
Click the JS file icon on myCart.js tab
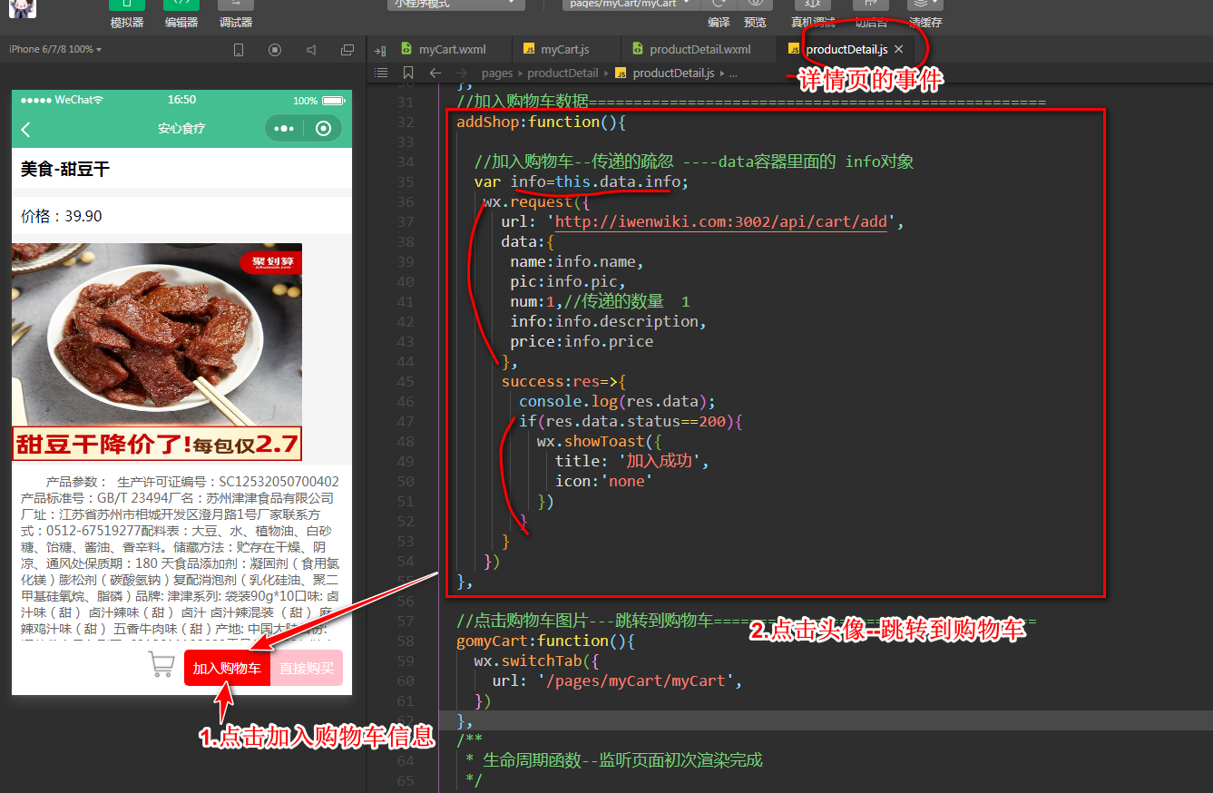click(x=529, y=49)
